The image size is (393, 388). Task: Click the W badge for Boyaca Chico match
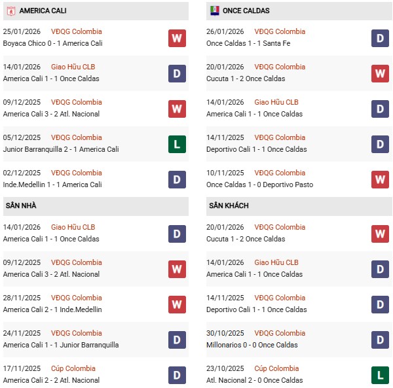pyautogui.click(x=177, y=38)
